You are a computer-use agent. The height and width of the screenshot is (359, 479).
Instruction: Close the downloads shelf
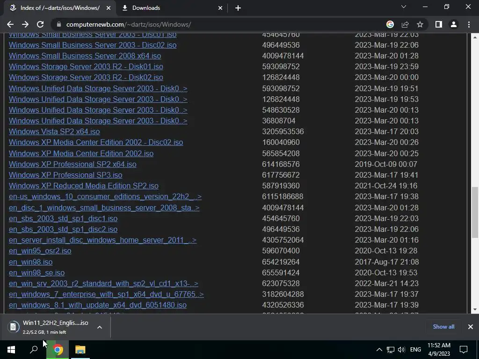pos(471,327)
